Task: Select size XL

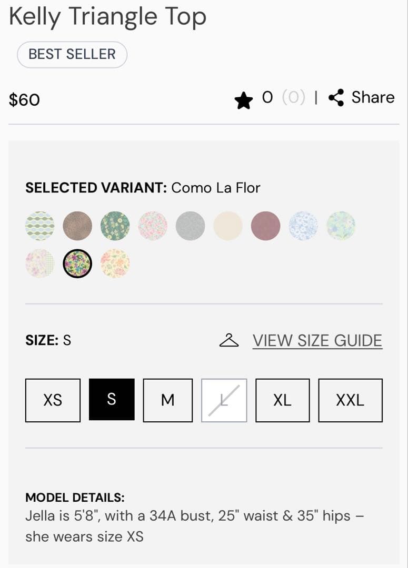Action: click(x=282, y=400)
